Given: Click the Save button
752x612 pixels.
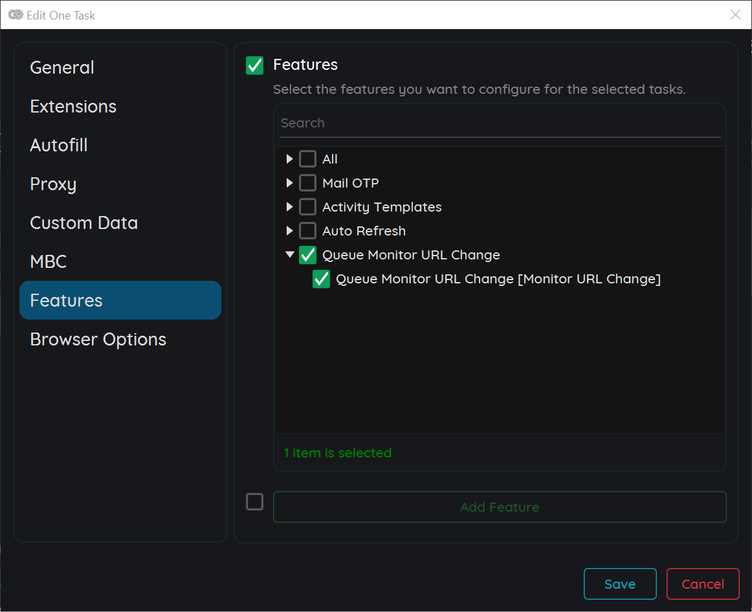Looking at the screenshot, I should point(619,583).
